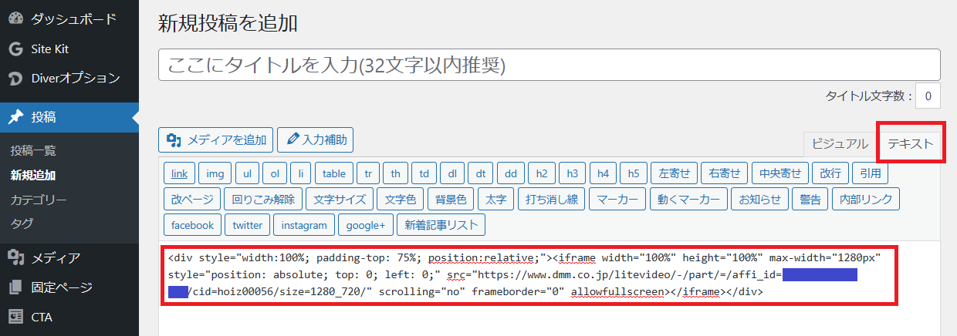Click the pushpin icon beside 投稿
The width and height of the screenshot is (957, 336).
(x=15, y=117)
